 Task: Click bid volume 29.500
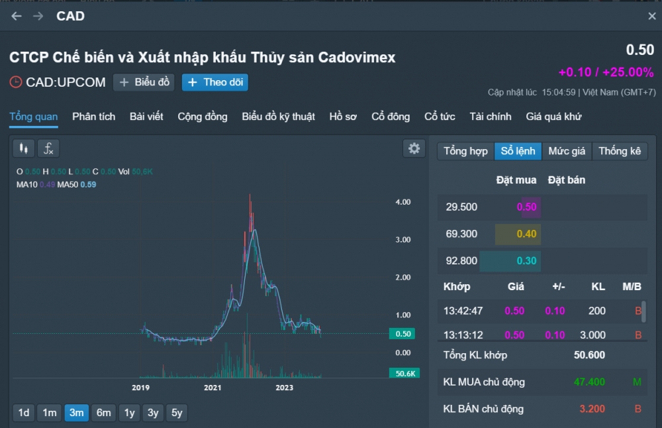(x=461, y=207)
